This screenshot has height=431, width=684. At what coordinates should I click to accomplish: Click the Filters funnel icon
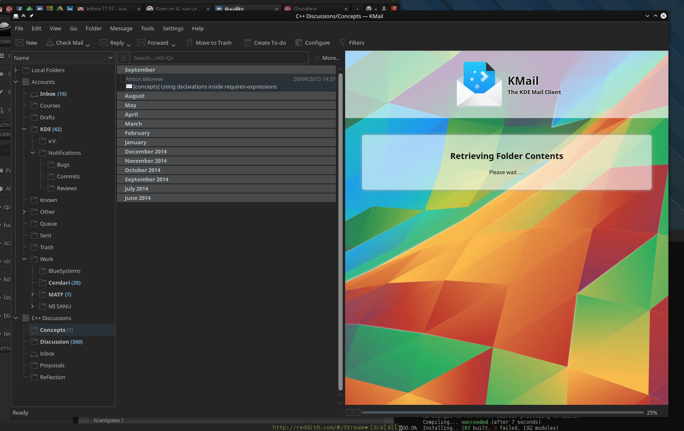pos(343,43)
